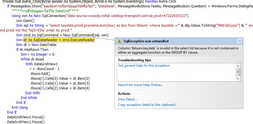Viewport: 253px width, 124px height.
Task: Open 'Get general help for this exception' link
Action: pyautogui.click(x=144, y=66)
